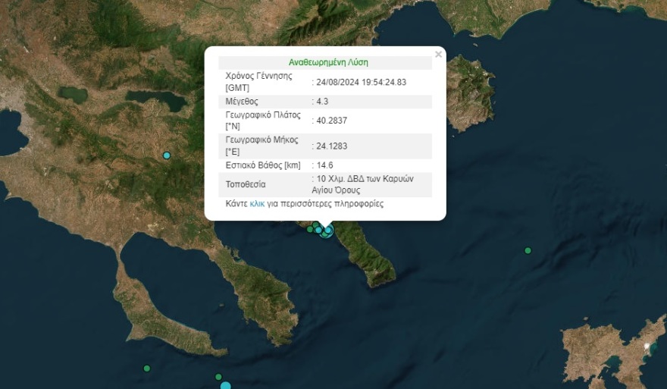Click the focal depth value 14.6

tap(326, 165)
